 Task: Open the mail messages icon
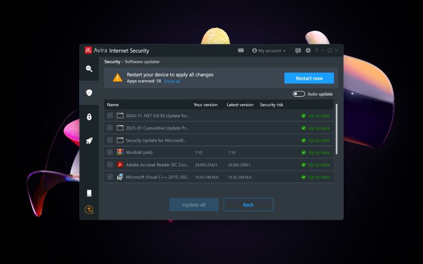(241, 50)
